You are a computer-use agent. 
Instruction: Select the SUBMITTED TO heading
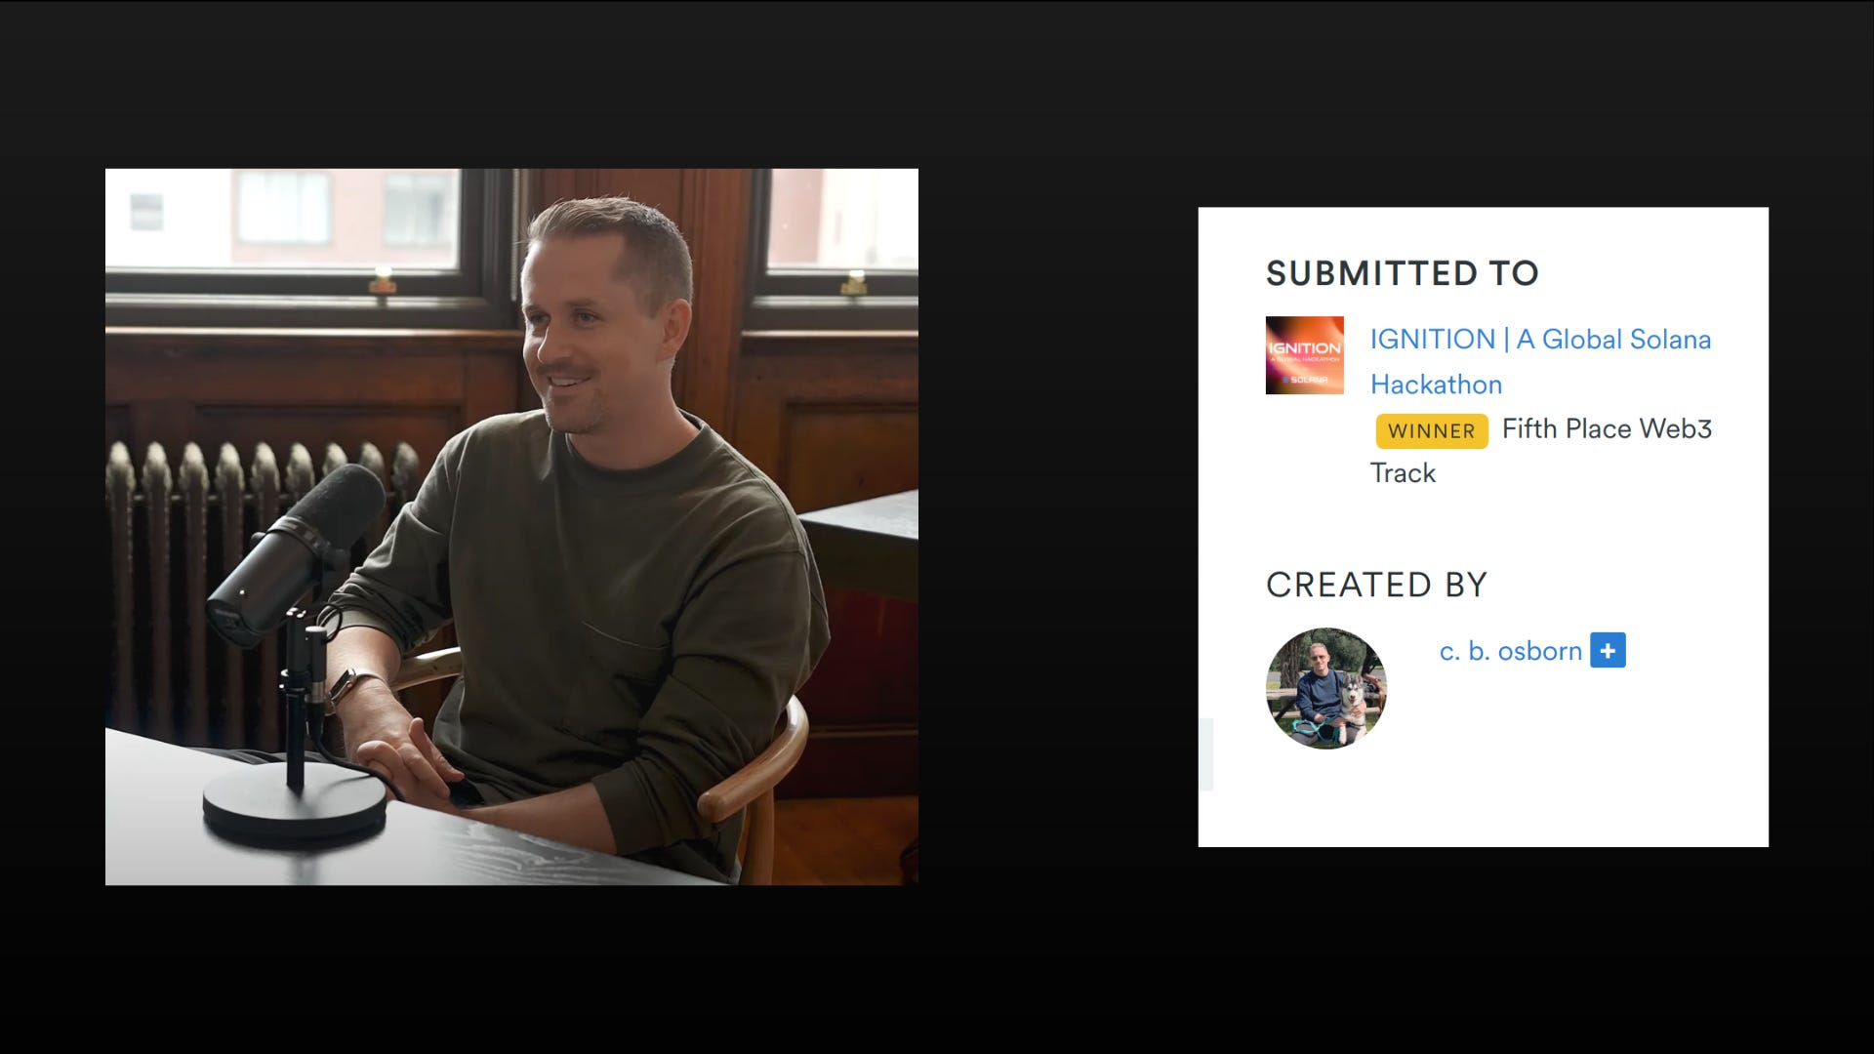(x=1402, y=273)
